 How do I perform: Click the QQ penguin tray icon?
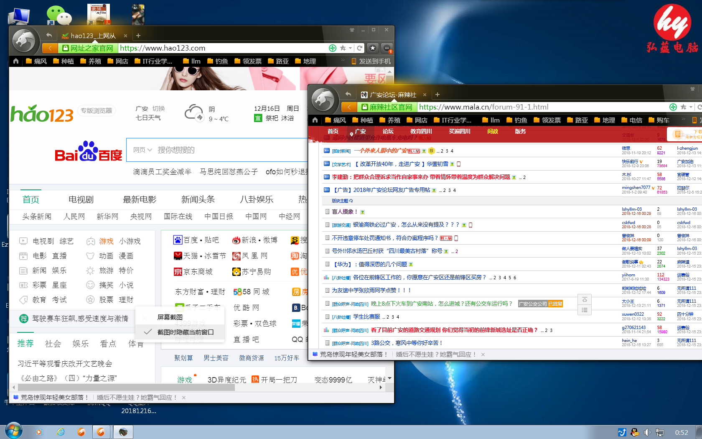634,432
